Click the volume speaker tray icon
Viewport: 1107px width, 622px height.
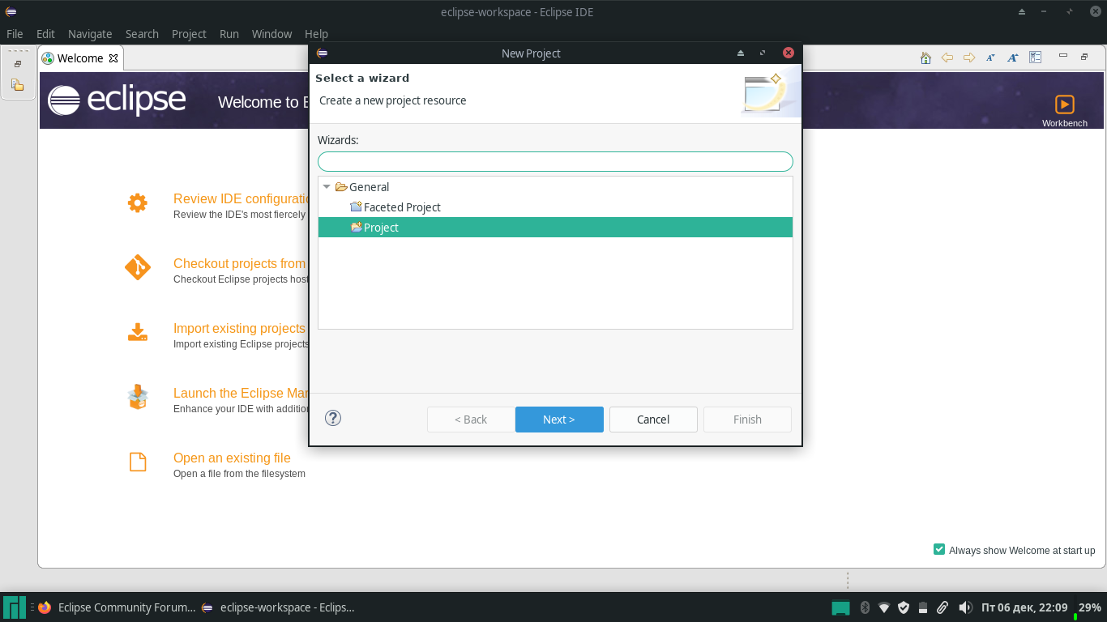965,607
